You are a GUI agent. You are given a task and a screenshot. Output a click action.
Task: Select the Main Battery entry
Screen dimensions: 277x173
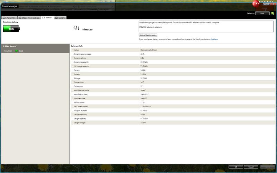pyautogui.click(x=10, y=46)
